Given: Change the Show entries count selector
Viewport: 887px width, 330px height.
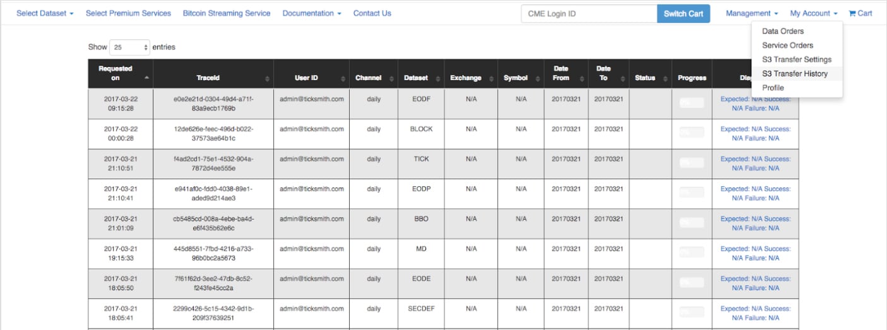Looking at the screenshot, I should 129,47.
